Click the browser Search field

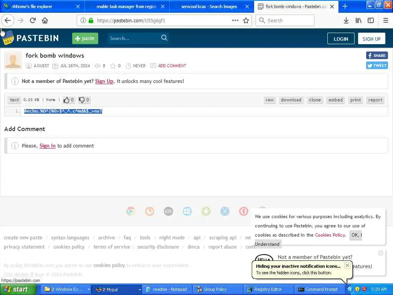[x=285, y=21]
